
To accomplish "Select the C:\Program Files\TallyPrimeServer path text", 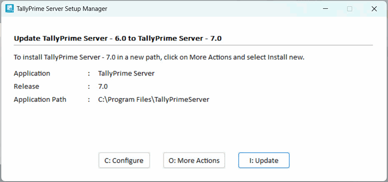I will point(153,100).
